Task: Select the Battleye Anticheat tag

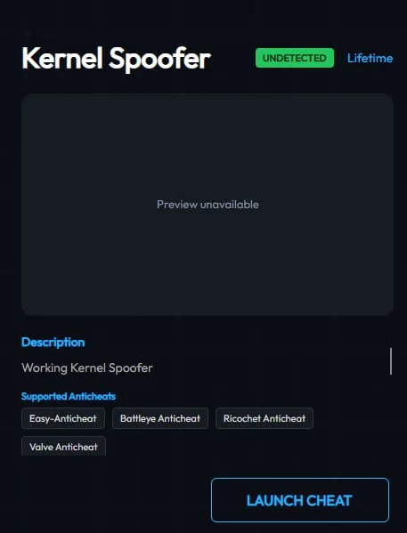Action: pos(160,418)
